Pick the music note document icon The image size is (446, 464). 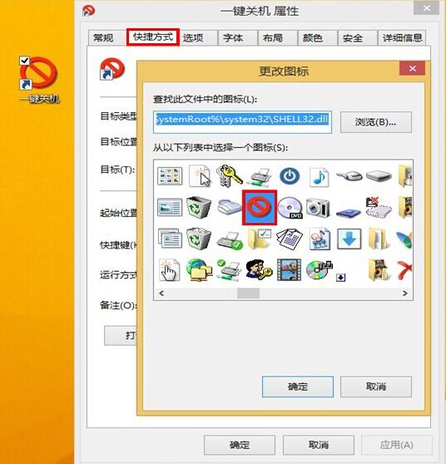coord(319,176)
